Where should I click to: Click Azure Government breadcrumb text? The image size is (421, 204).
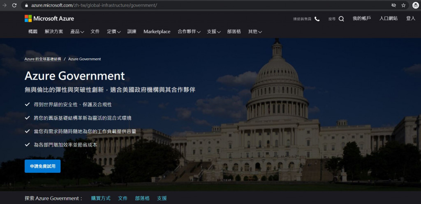click(85, 59)
